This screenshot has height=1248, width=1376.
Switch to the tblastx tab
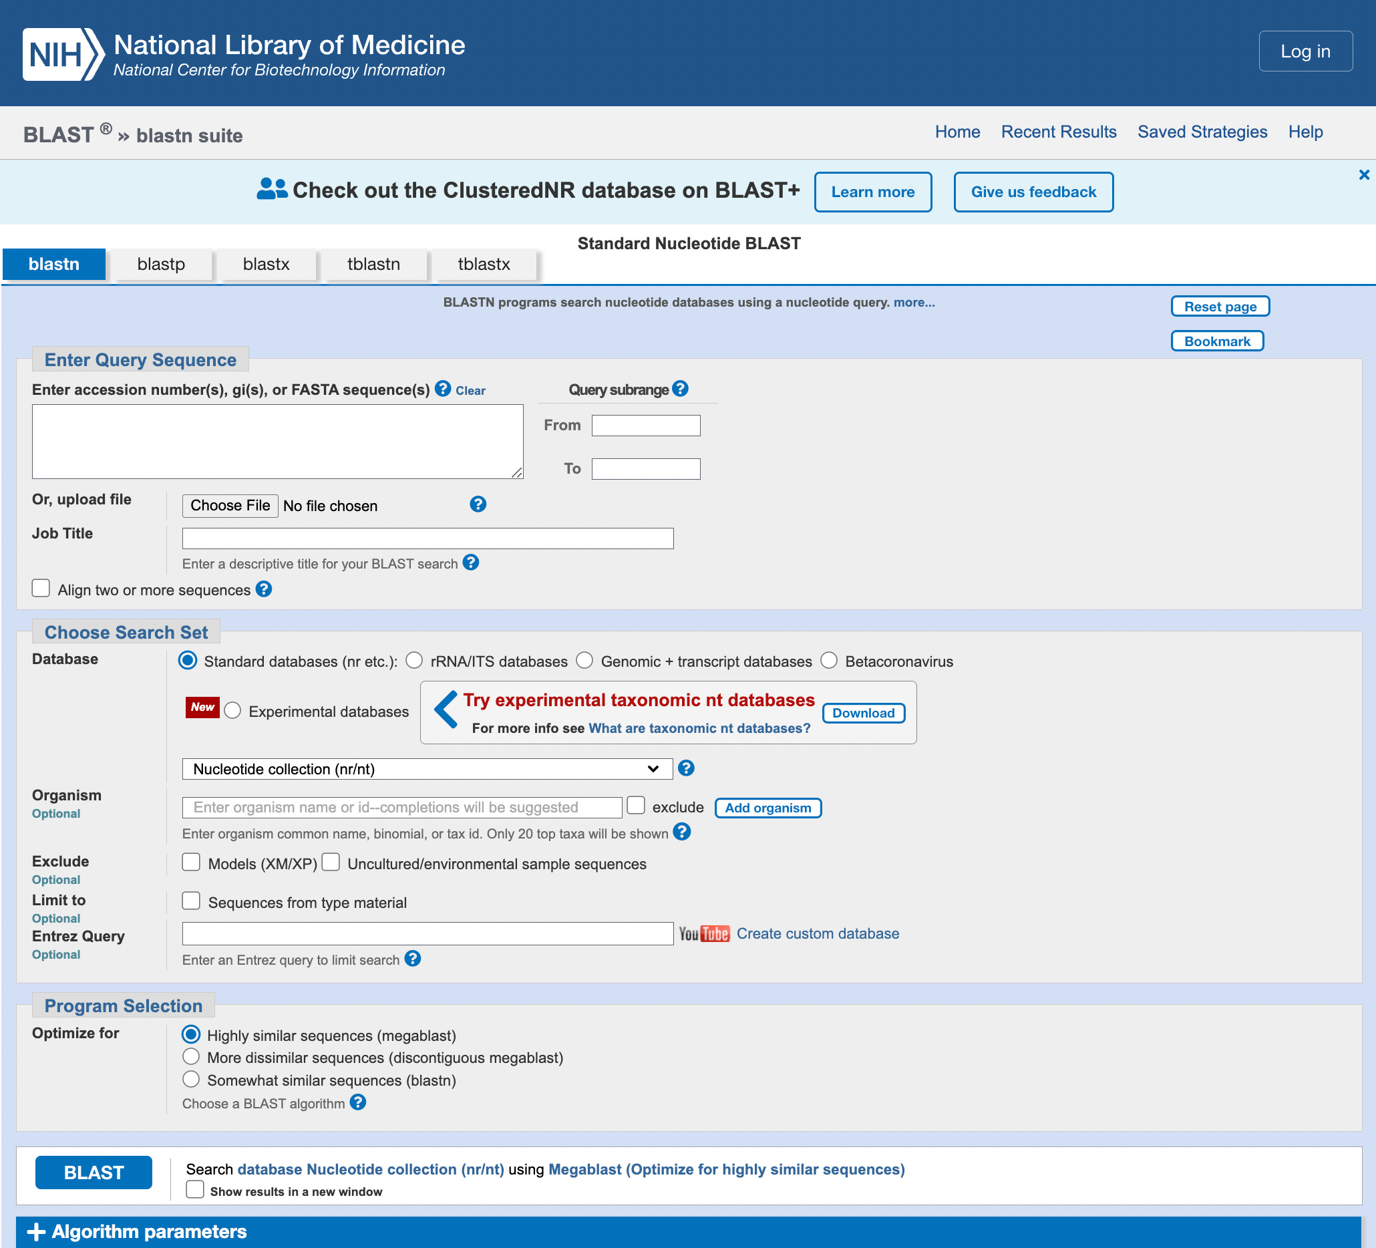coord(484,264)
